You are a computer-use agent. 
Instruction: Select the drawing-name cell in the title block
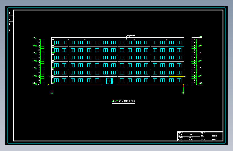click(214, 136)
